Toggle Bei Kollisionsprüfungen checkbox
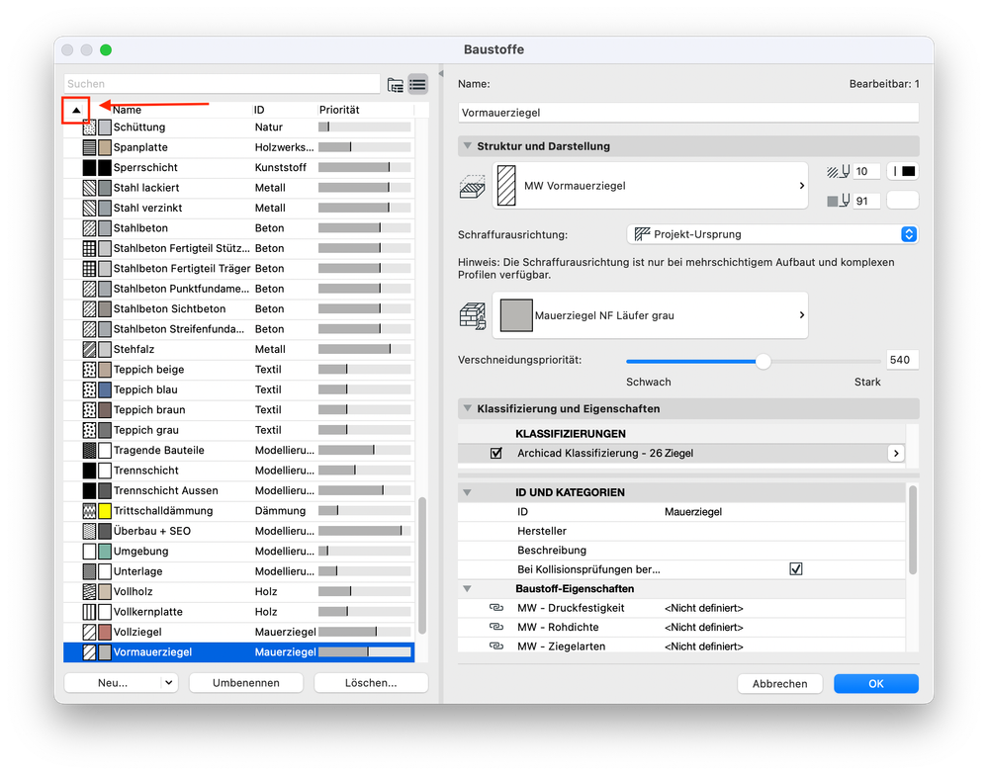The width and height of the screenshot is (988, 775). coord(796,569)
